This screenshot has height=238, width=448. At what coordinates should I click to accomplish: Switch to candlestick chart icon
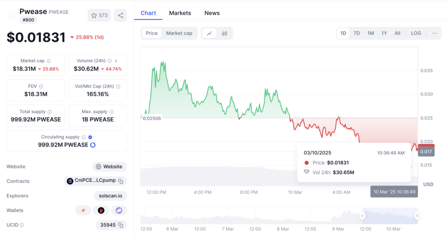[224, 33]
